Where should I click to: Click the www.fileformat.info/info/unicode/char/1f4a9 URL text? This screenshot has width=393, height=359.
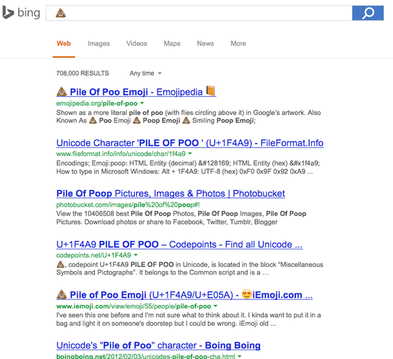point(121,153)
